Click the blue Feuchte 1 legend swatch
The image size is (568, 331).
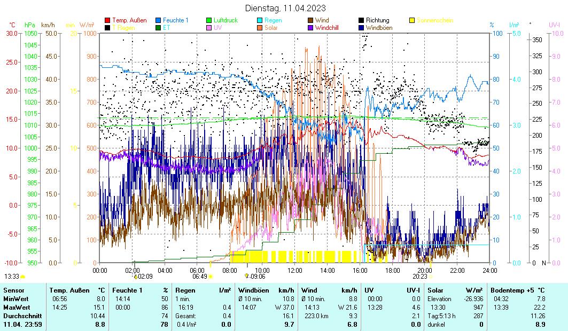[159, 20]
